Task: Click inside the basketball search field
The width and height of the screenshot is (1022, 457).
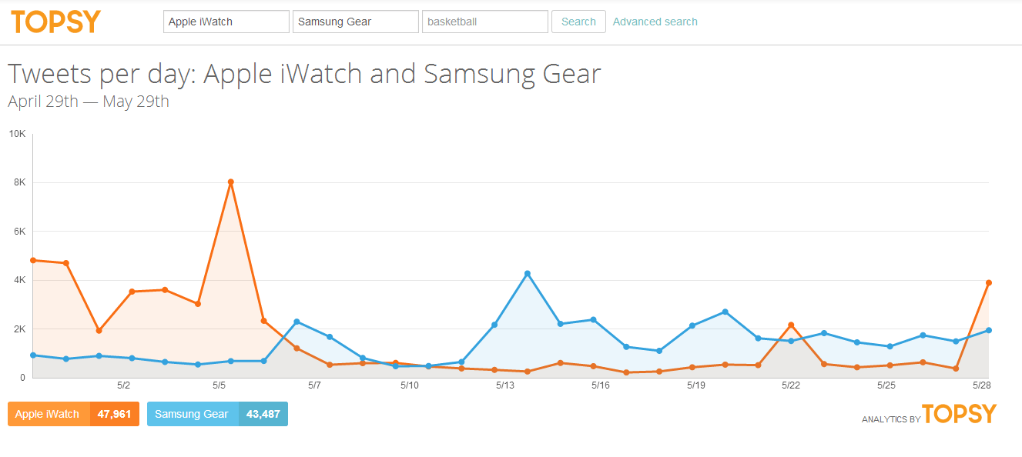Action: point(484,21)
